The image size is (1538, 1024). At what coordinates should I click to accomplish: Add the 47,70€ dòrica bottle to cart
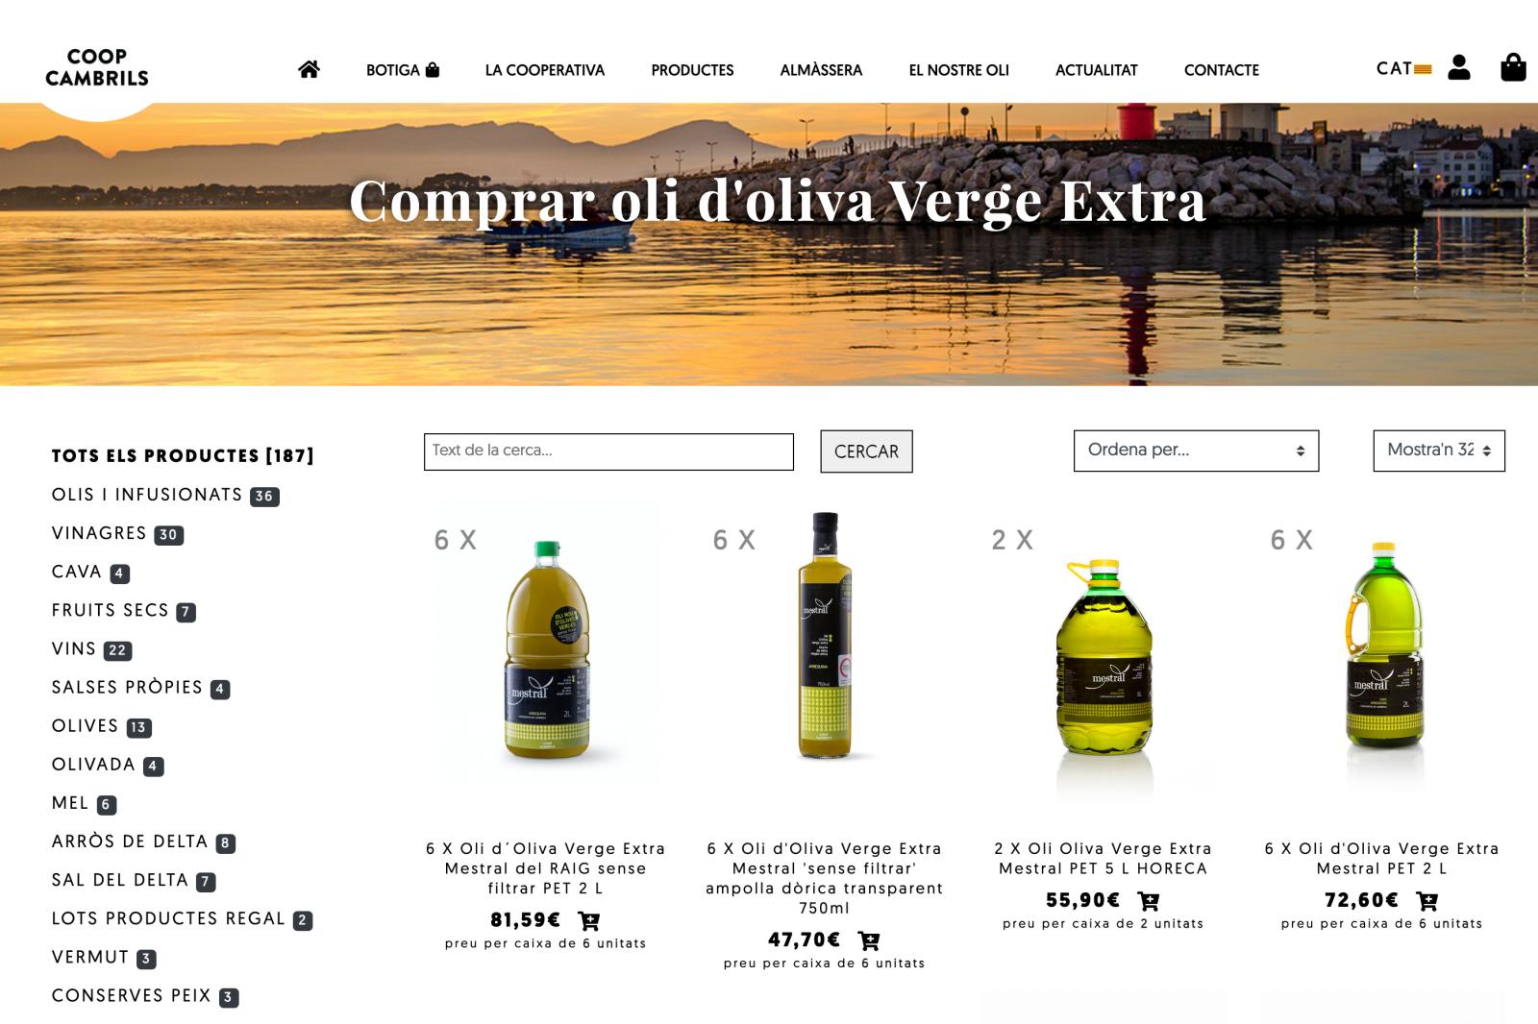pyautogui.click(x=868, y=940)
